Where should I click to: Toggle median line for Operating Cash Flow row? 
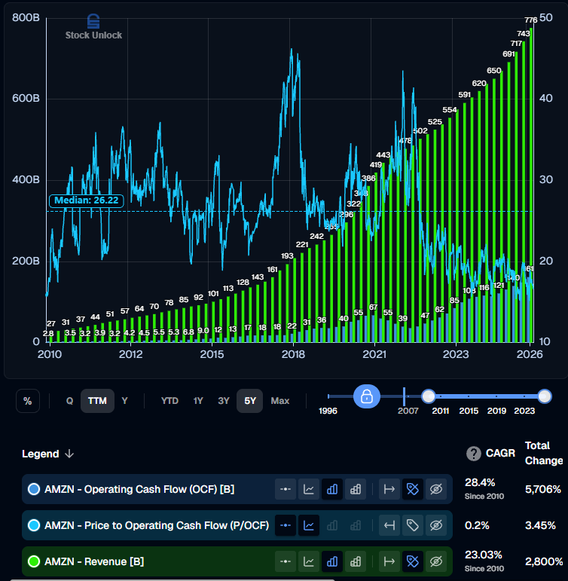point(286,489)
